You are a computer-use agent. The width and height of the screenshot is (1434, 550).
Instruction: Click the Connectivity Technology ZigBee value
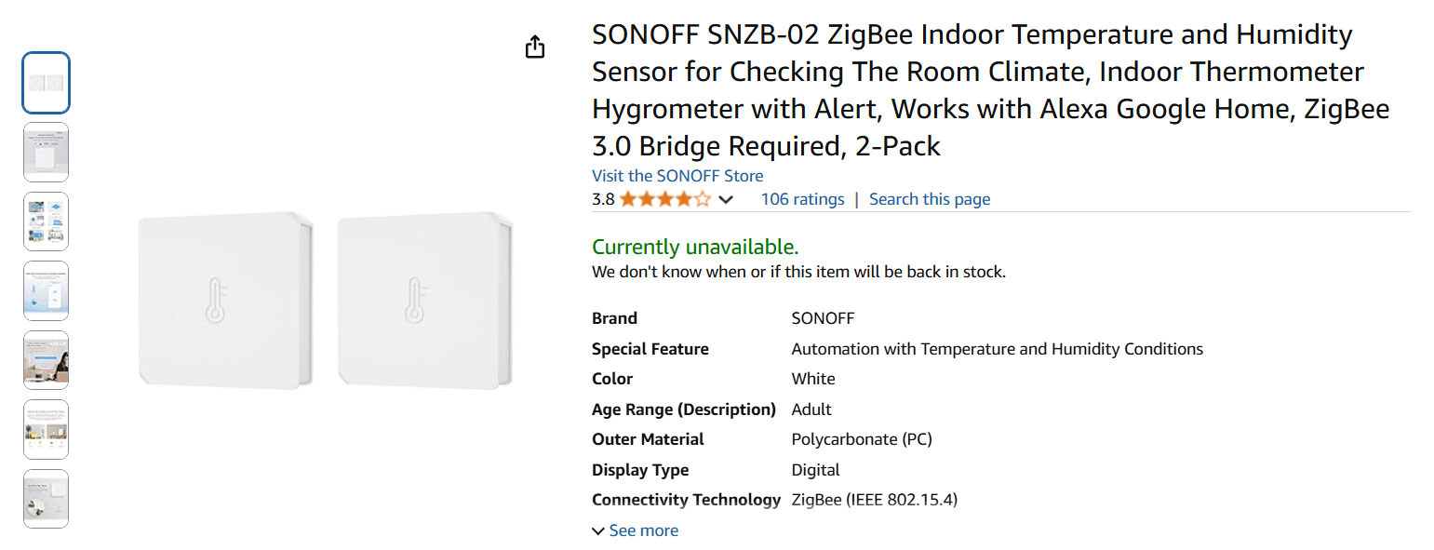point(874,500)
